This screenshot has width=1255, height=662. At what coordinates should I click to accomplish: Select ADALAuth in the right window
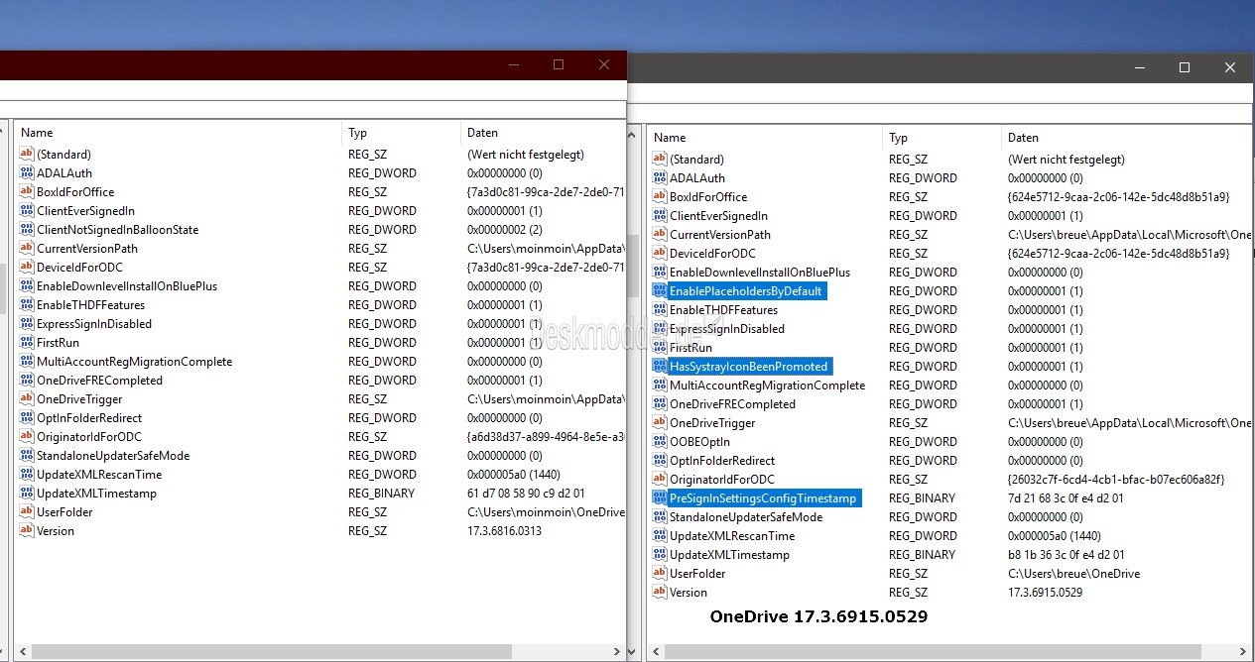pyautogui.click(x=697, y=177)
